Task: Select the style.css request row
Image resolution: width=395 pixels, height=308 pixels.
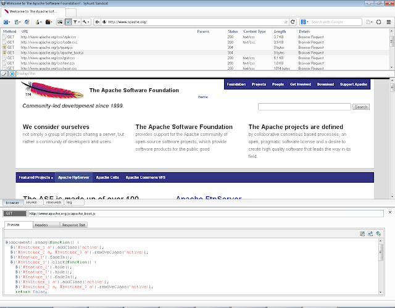Action: coord(196,37)
